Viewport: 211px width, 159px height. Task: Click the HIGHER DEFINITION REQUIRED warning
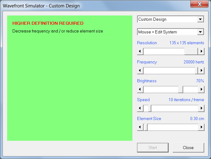48,23
